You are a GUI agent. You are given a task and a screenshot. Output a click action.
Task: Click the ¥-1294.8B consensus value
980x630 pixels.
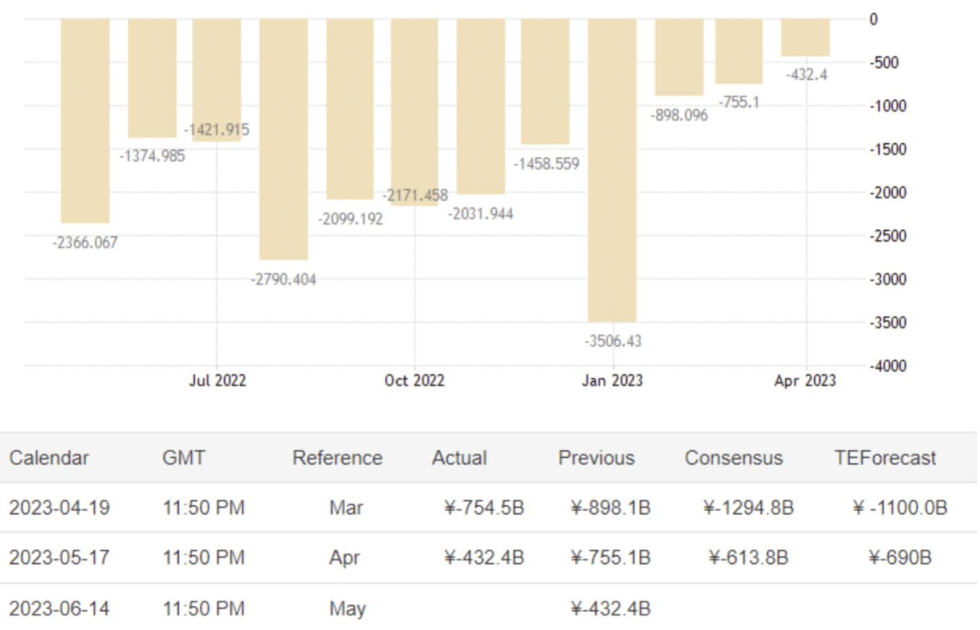tap(748, 508)
